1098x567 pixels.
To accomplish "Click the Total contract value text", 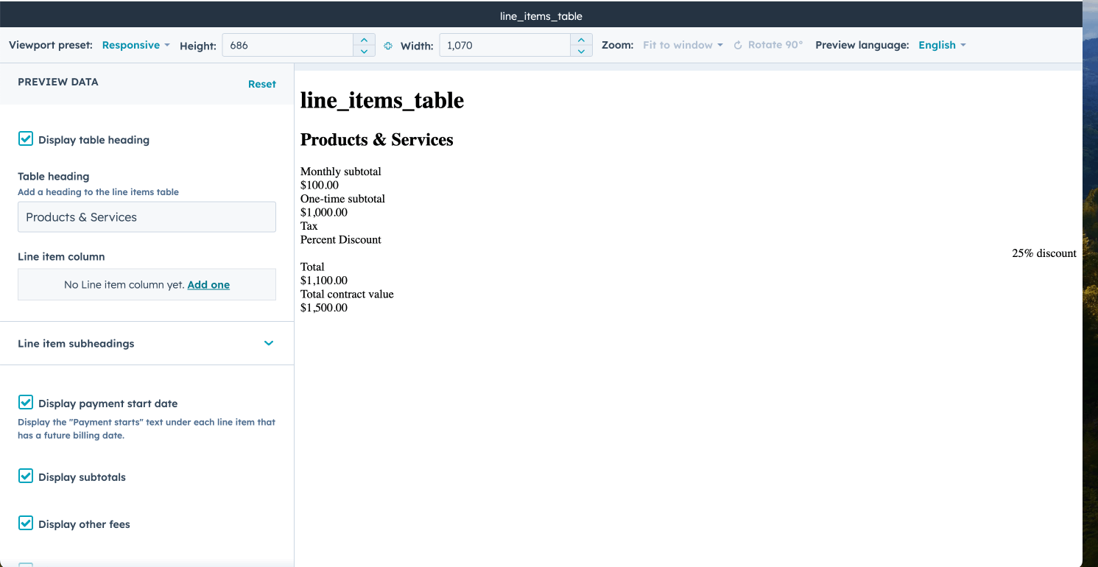I will point(347,294).
